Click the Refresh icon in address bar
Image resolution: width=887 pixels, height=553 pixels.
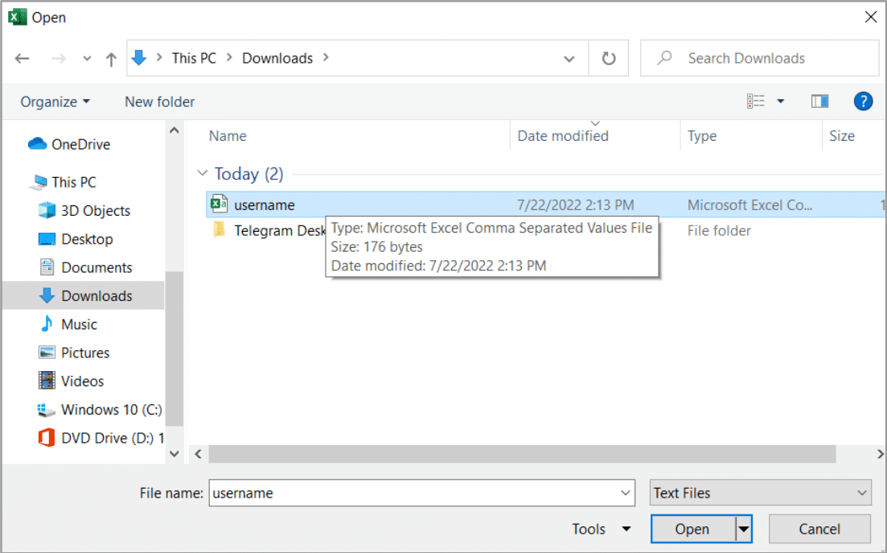[x=609, y=57]
